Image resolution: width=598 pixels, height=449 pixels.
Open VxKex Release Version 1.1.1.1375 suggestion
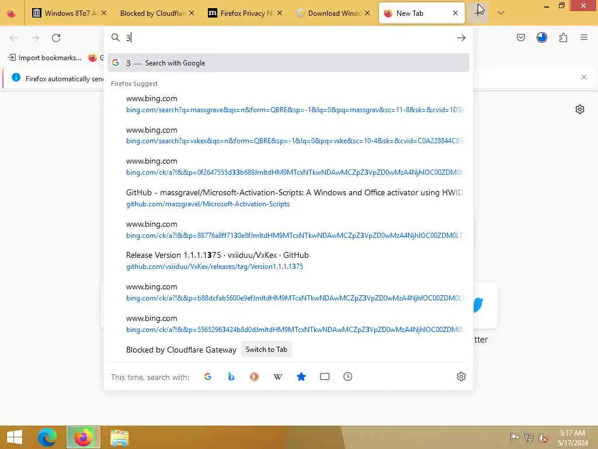point(288,261)
